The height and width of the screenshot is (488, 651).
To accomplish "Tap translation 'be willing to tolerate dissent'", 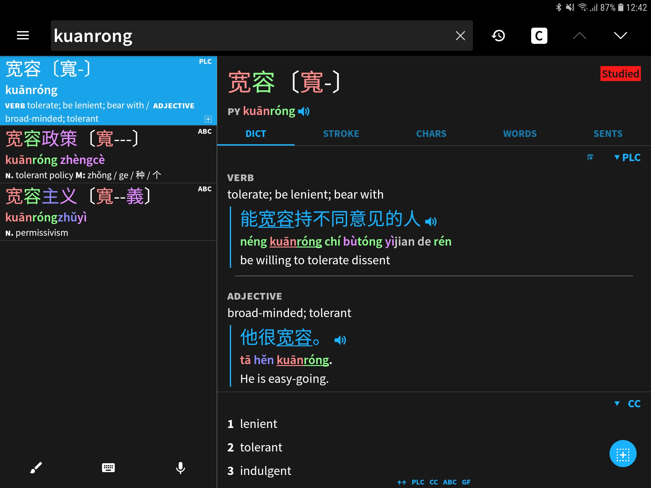I will 315,260.
